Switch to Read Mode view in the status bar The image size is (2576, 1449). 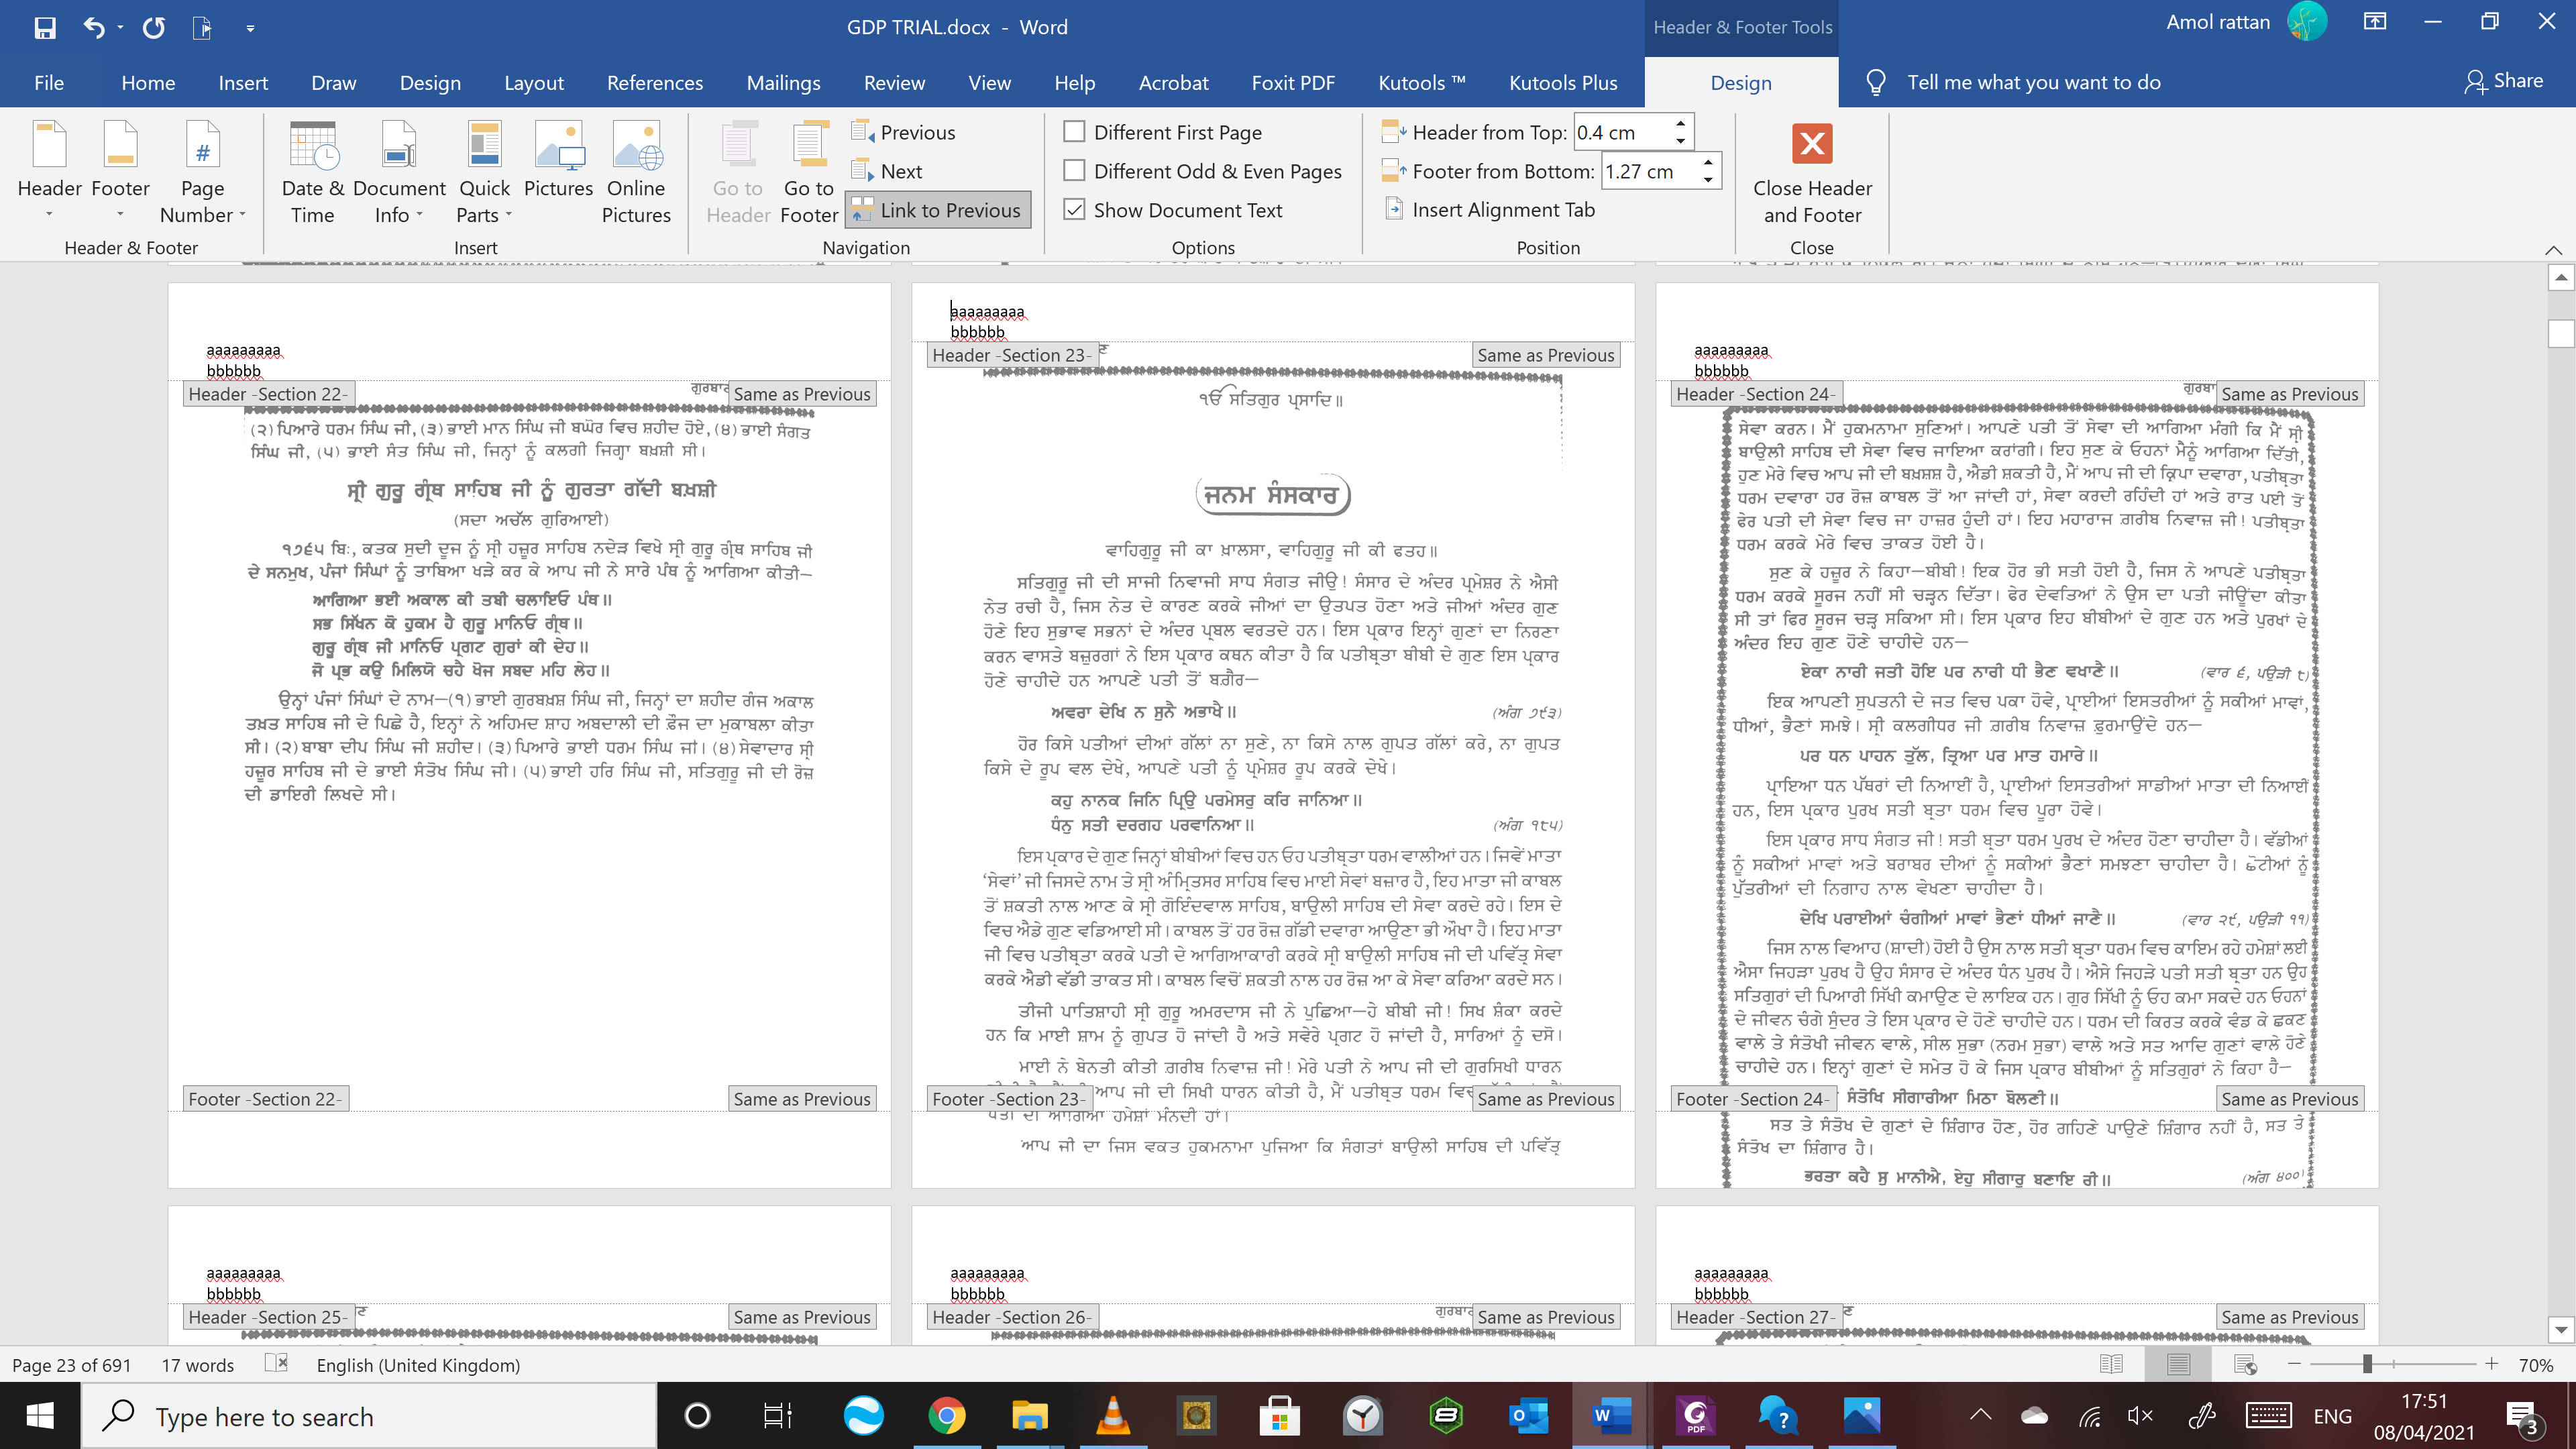coord(2111,1364)
